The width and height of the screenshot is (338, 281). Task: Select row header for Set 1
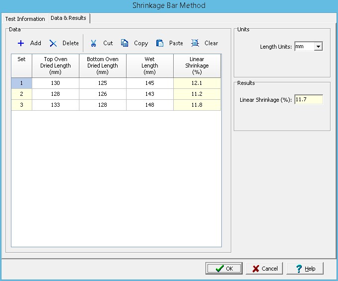(21, 83)
